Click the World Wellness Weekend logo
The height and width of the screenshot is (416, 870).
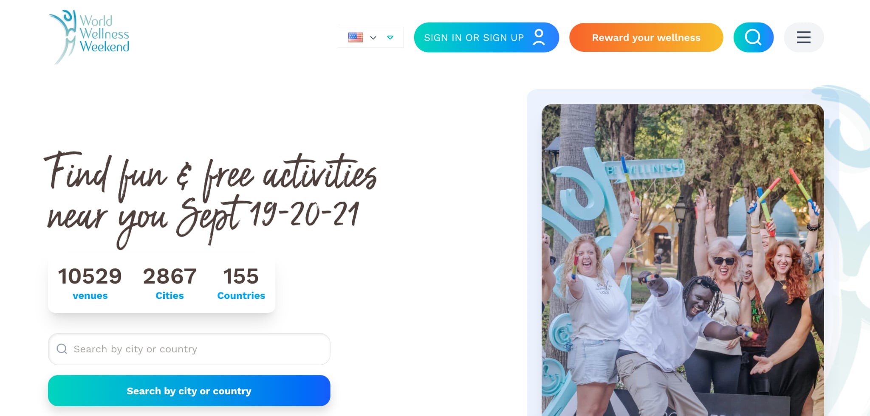coord(89,37)
